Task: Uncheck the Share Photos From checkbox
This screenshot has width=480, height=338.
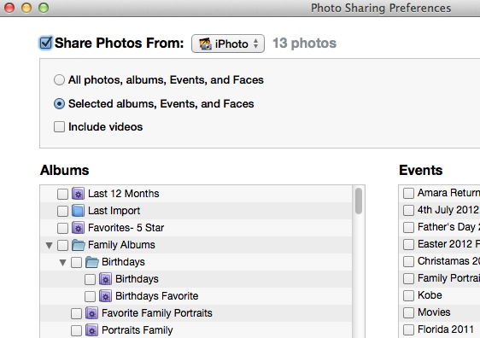Action: click(46, 43)
